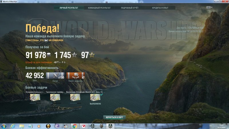This screenshot has width=229, height=129.
Task: Open the yellow round AIMP taskbar icon
Action: point(48,126)
